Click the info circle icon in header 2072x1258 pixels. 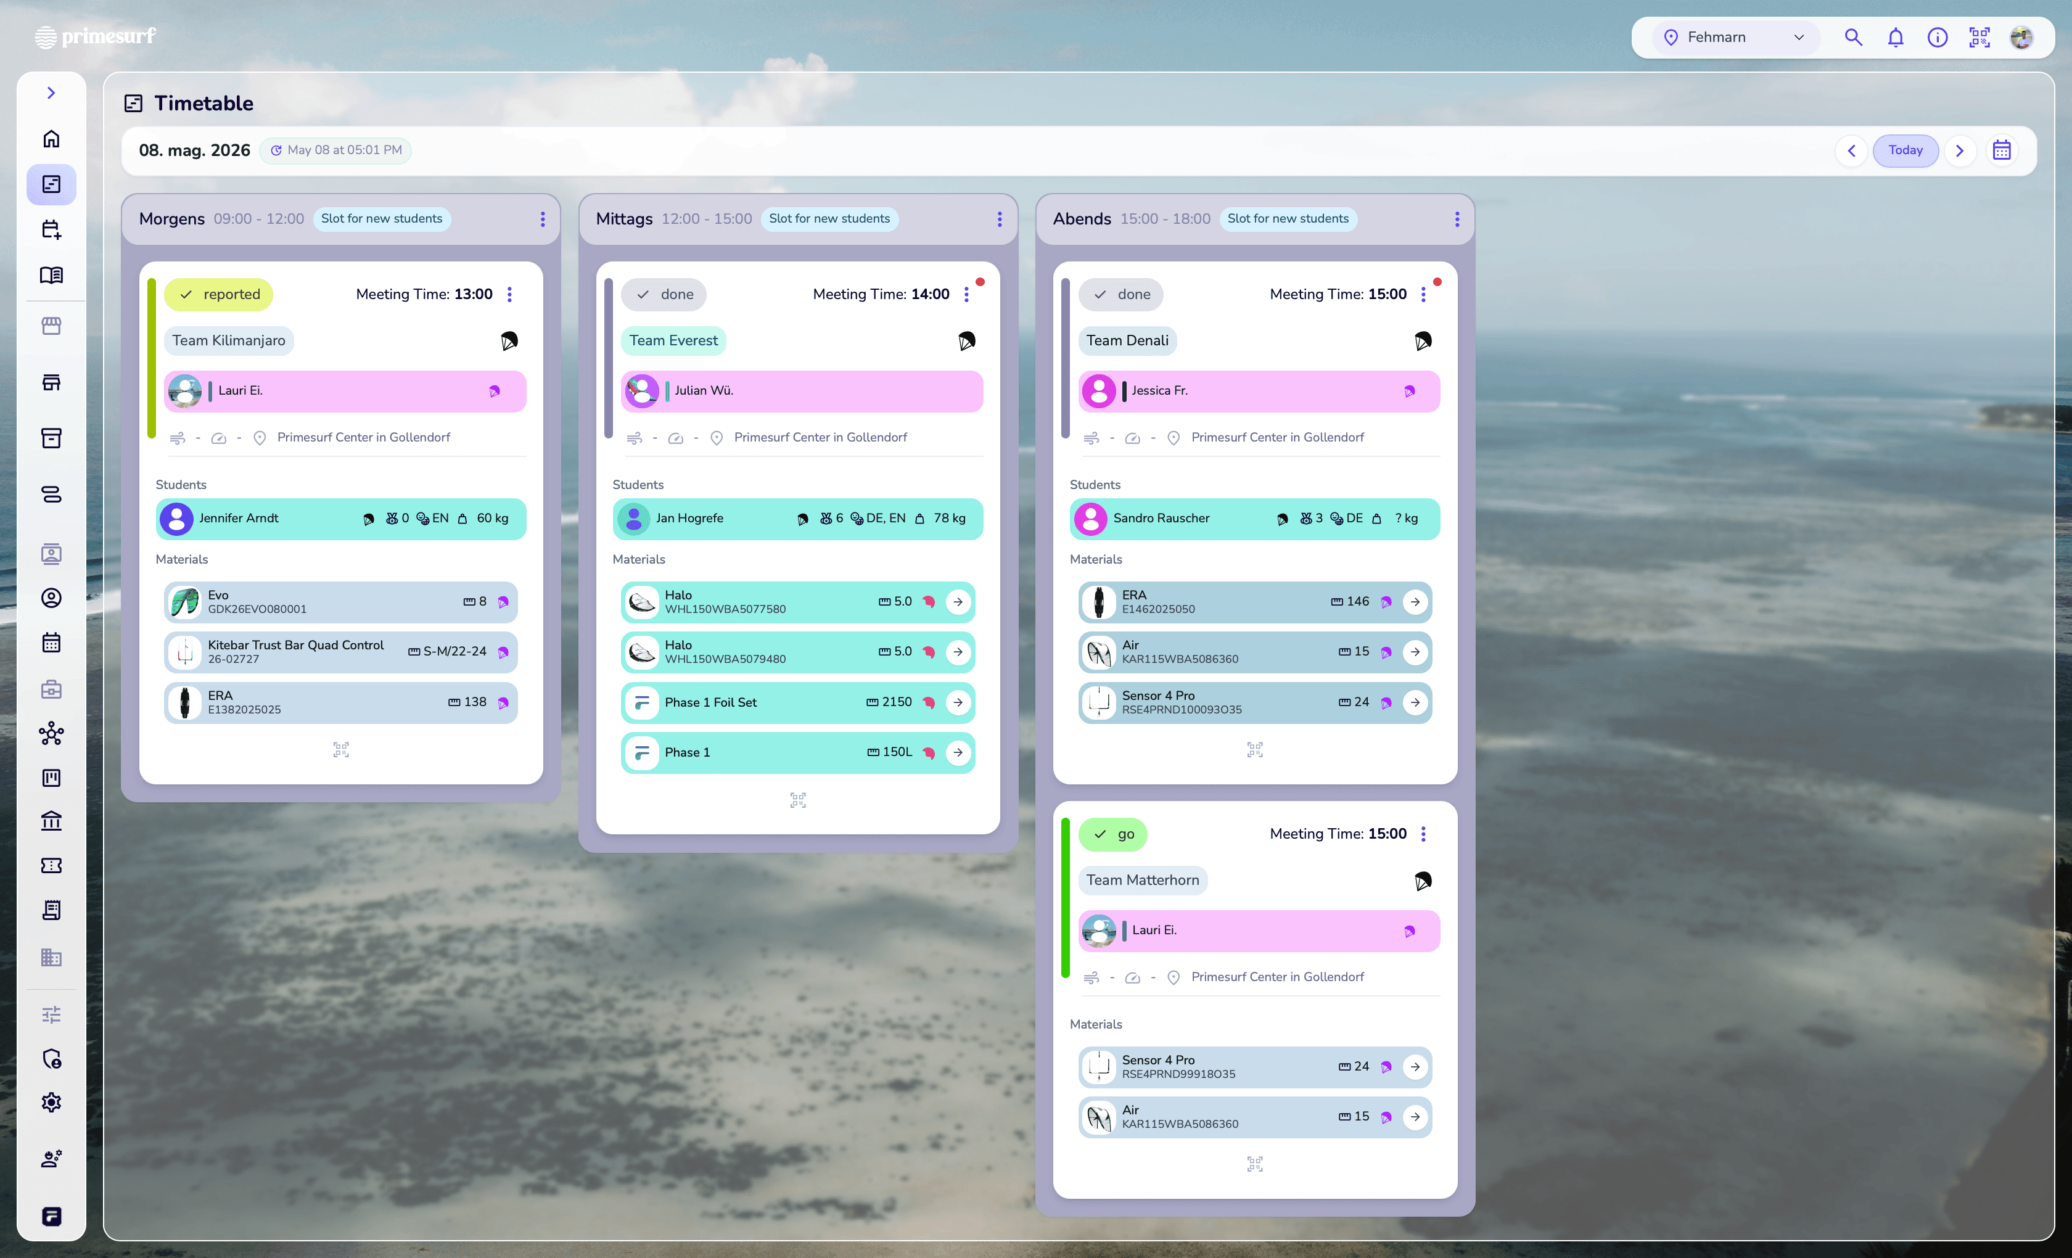click(x=1938, y=37)
